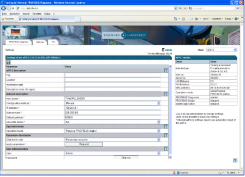
Task: Click the Location input field
Action: pyautogui.click(x=113, y=80)
